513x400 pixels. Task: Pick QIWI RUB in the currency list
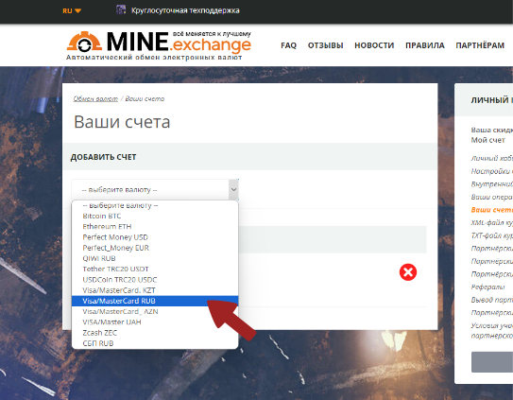pos(155,258)
